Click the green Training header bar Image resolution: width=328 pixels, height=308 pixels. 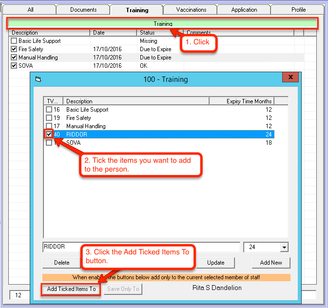click(163, 23)
